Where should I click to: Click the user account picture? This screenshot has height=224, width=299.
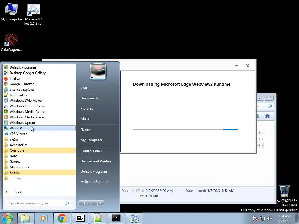point(98,71)
